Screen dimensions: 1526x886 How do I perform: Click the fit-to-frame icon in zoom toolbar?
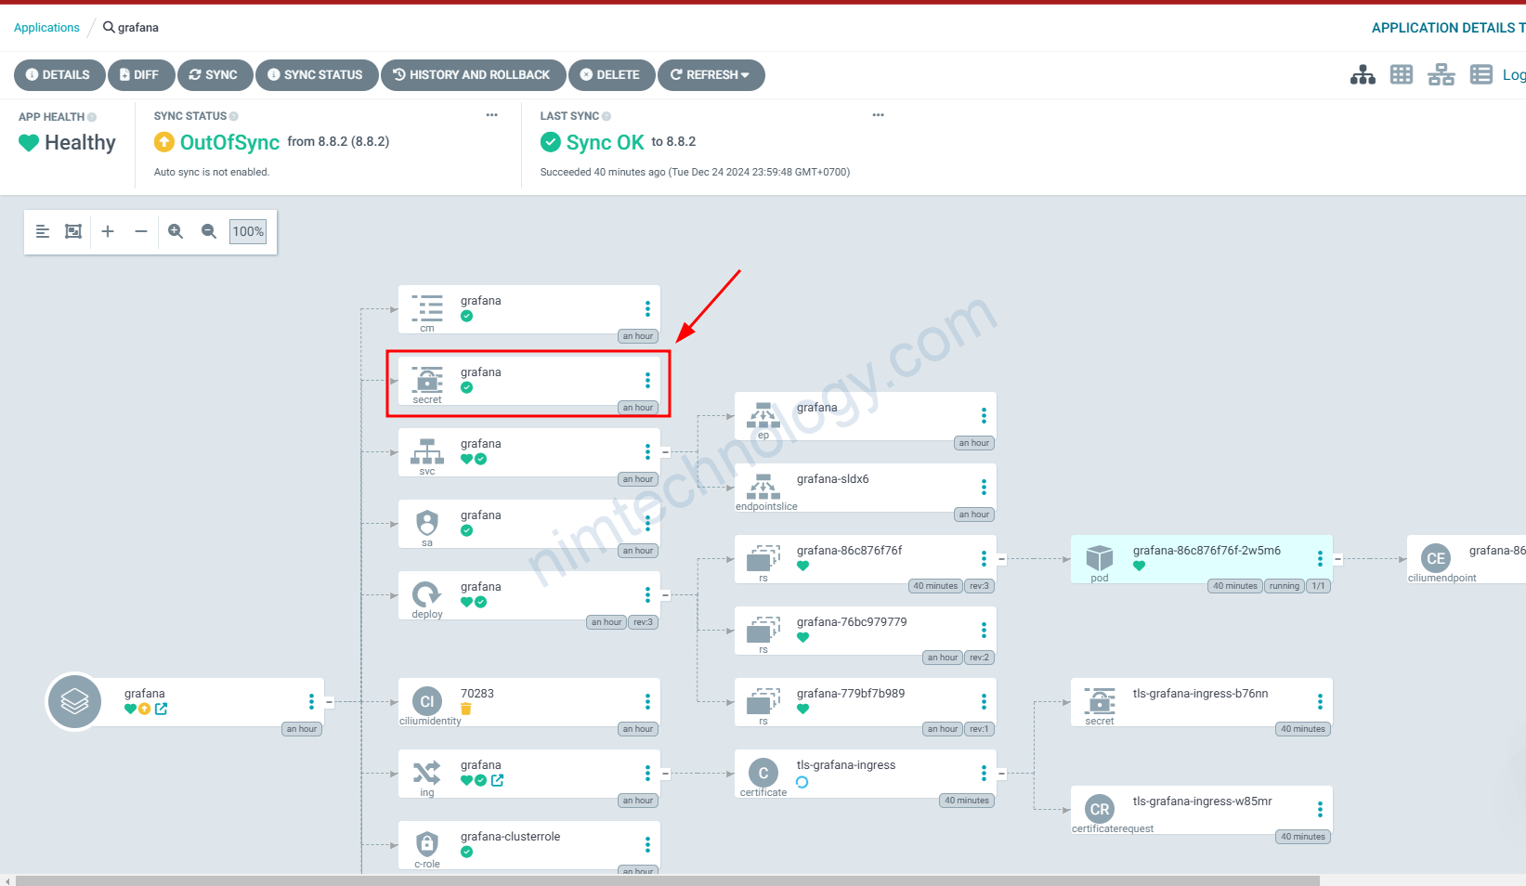coord(73,231)
